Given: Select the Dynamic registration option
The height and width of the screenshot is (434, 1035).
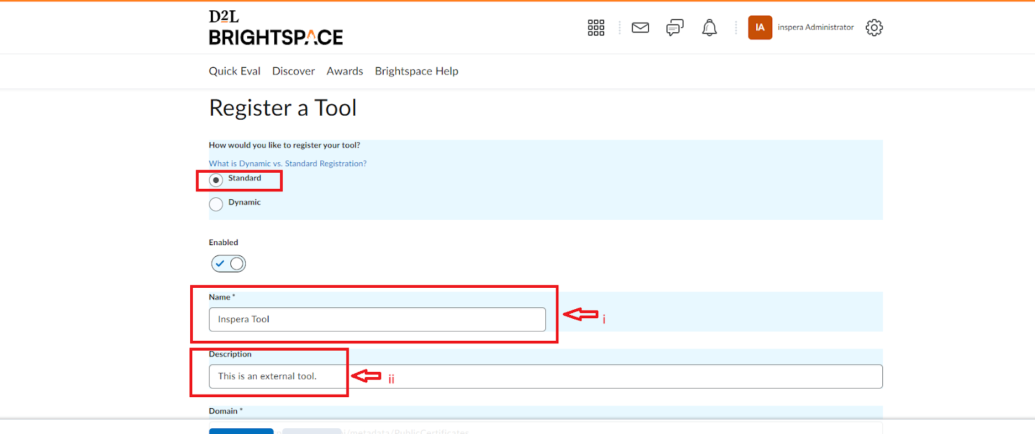Looking at the screenshot, I should point(216,204).
